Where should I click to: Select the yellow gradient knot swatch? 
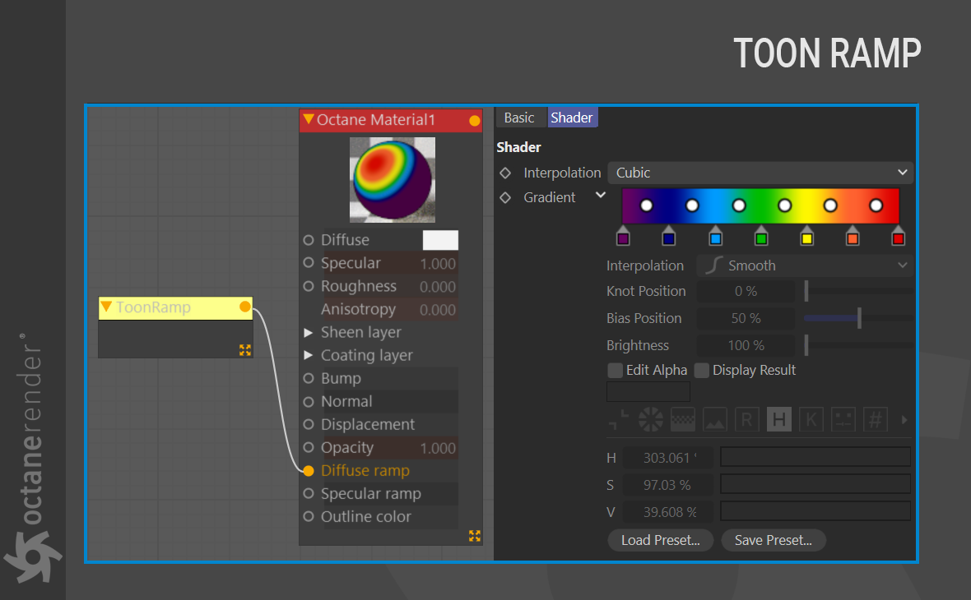tap(807, 238)
